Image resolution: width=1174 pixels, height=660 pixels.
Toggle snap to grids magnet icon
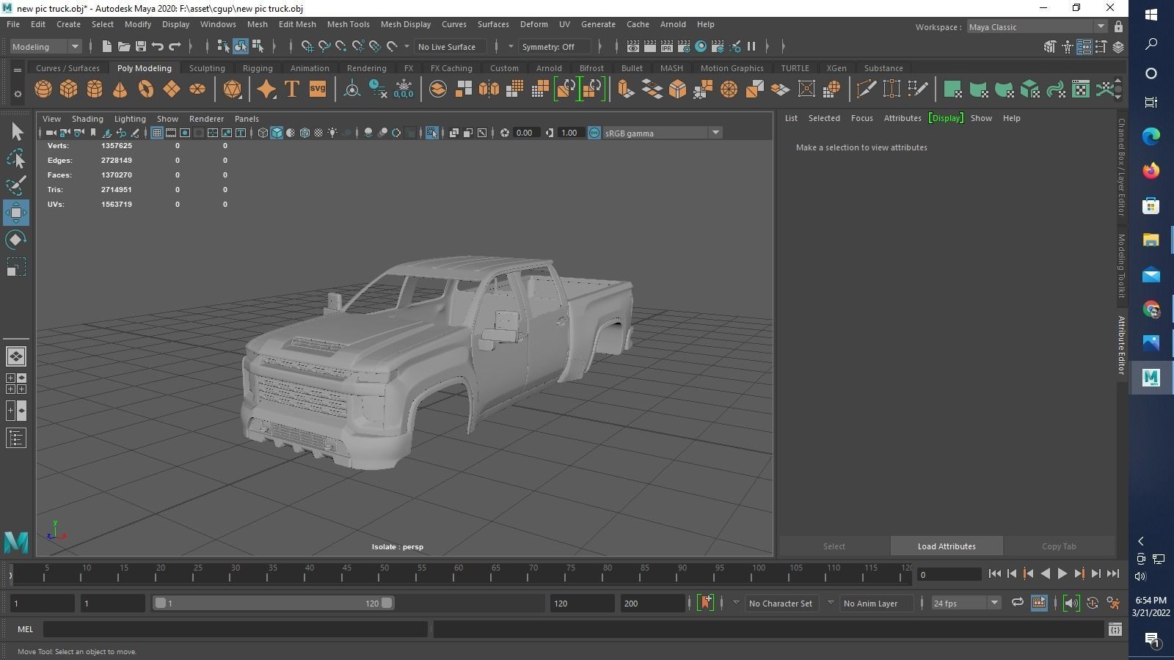click(x=307, y=46)
